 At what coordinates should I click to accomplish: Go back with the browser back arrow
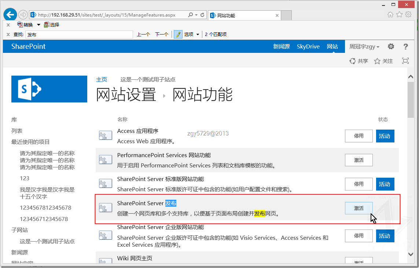pyautogui.click(x=10, y=14)
